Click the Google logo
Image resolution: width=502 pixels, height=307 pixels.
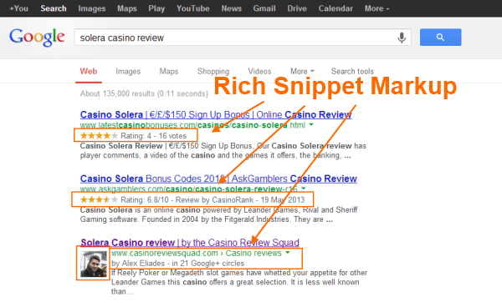pyautogui.click(x=37, y=38)
